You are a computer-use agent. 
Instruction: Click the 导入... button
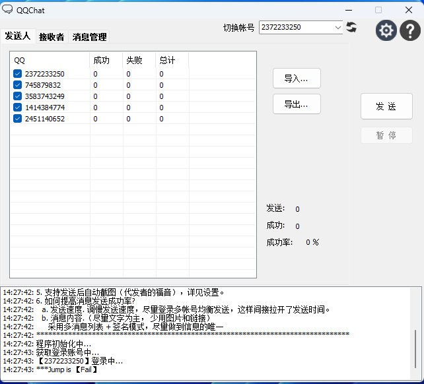[297, 79]
